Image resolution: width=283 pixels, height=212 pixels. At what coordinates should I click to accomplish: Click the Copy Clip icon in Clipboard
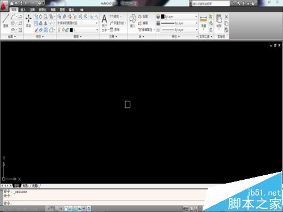226,23
